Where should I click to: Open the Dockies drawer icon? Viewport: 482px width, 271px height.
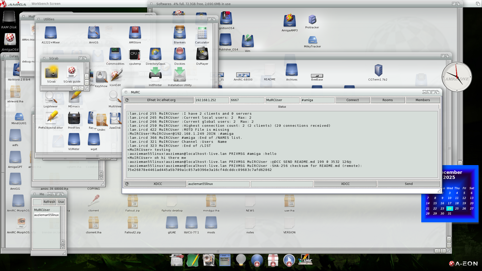(180, 54)
